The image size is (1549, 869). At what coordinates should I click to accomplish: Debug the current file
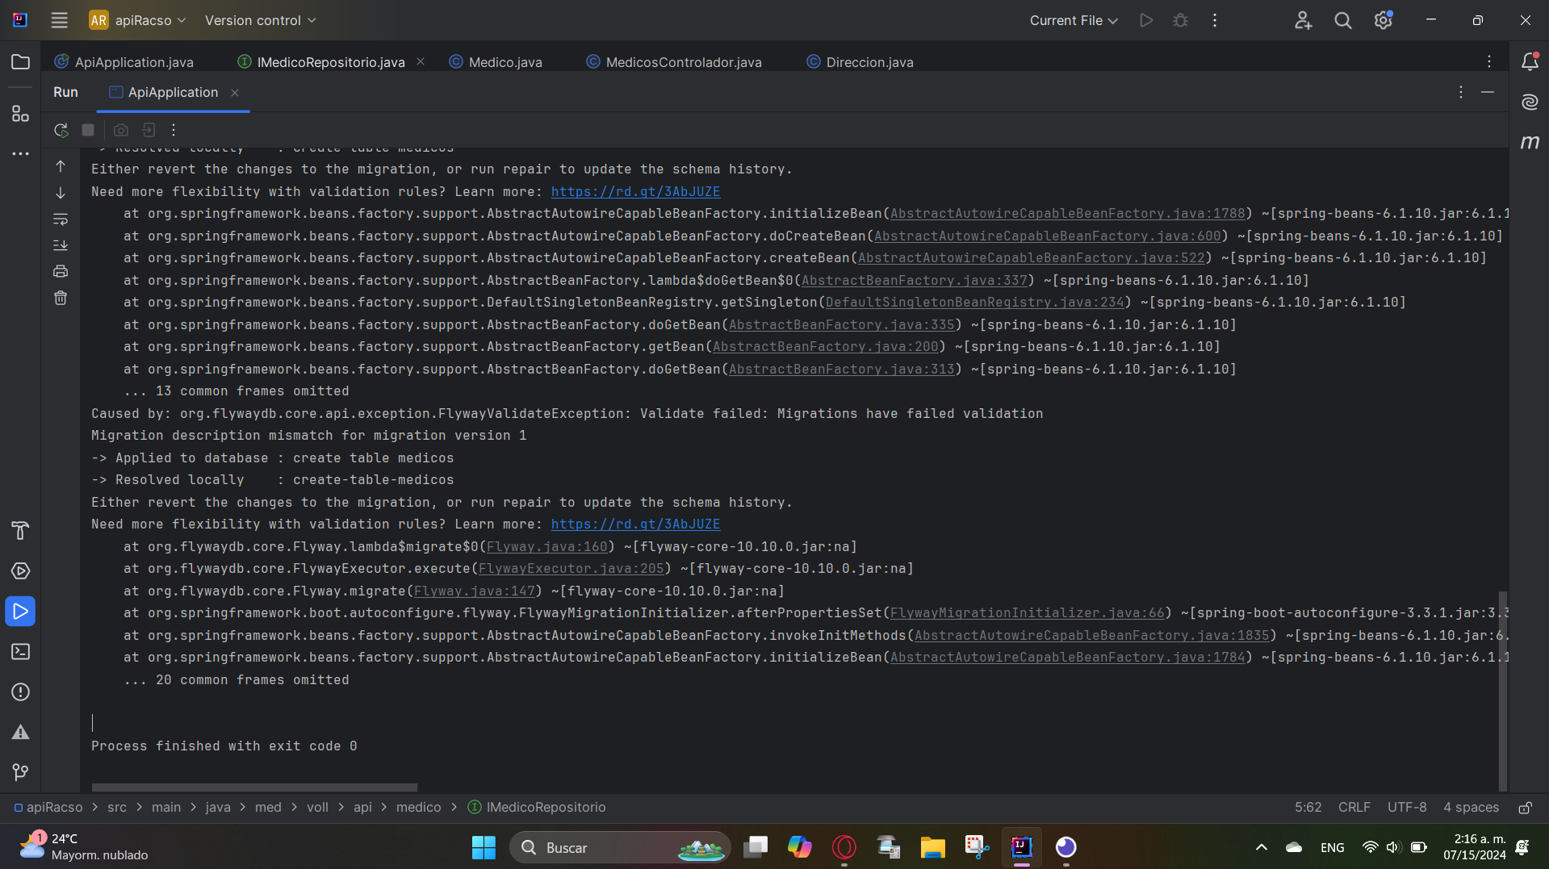pos(1180,20)
